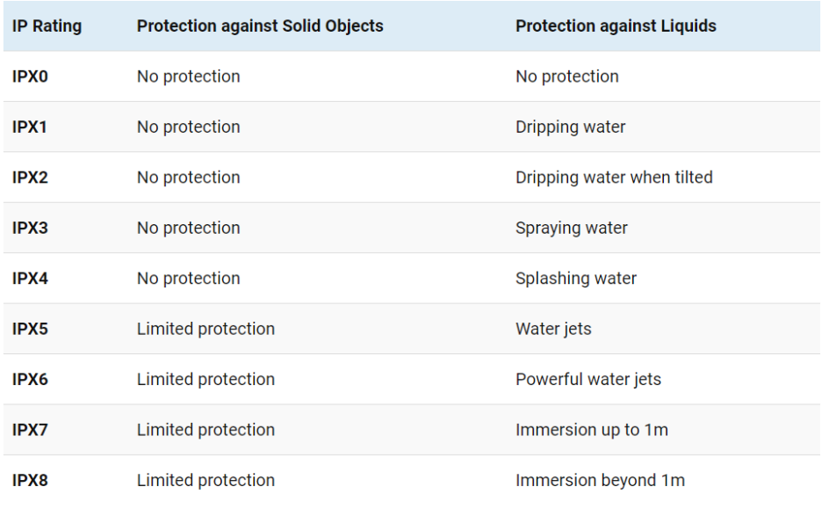822x516 pixels.
Task: Select the Spraying water cell
Action: [572, 228]
